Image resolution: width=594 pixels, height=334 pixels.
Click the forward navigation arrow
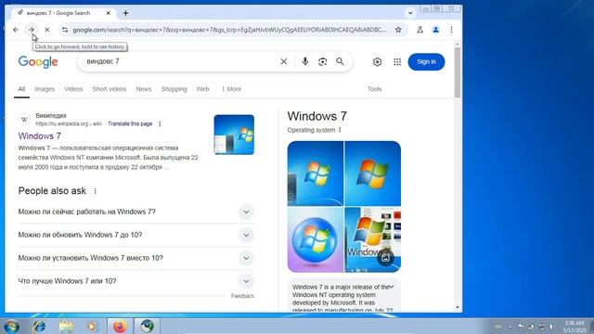[31, 30]
